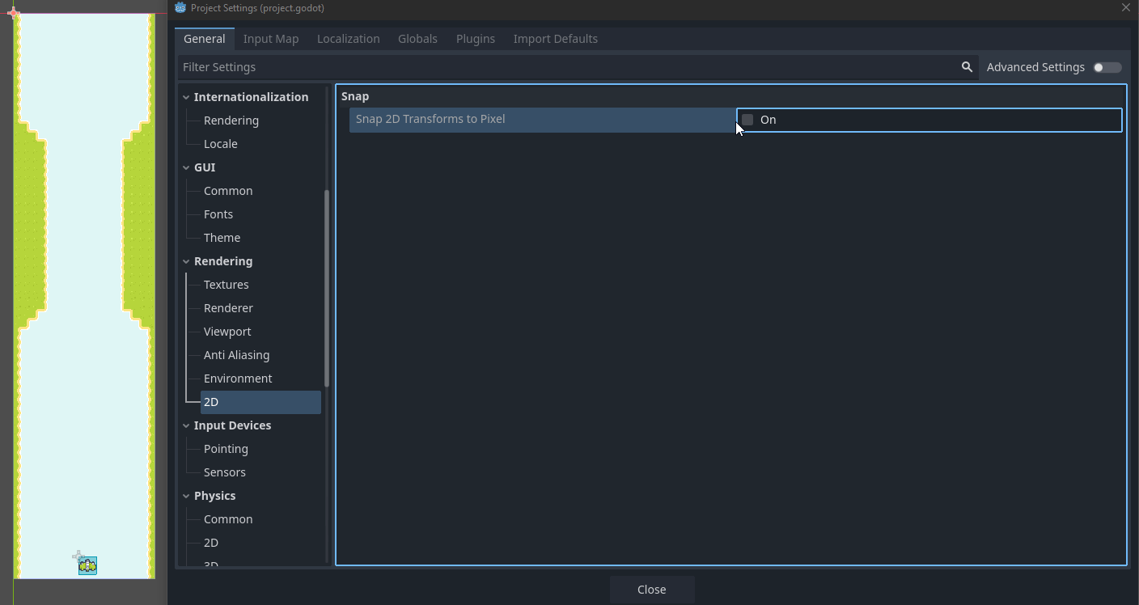Select Viewport under Rendering
The width and height of the screenshot is (1139, 605).
point(227,331)
